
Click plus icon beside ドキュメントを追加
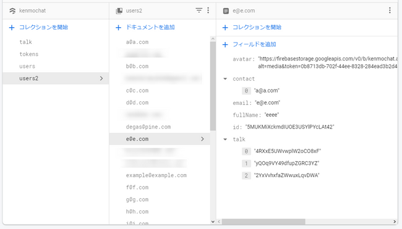tap(119, 28)
